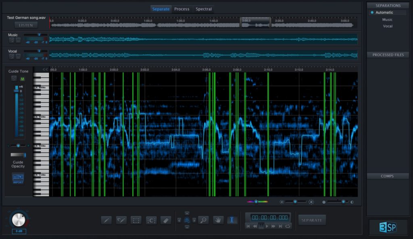
Task: Activate the rectangular selection tool
Action: tap(136, 220)
